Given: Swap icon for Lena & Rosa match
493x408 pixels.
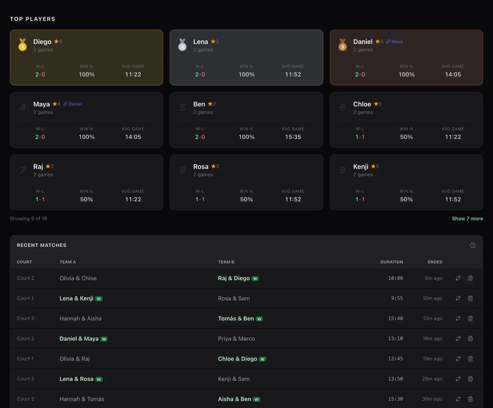Looking at the screenshot, I should tap(458, 379).
